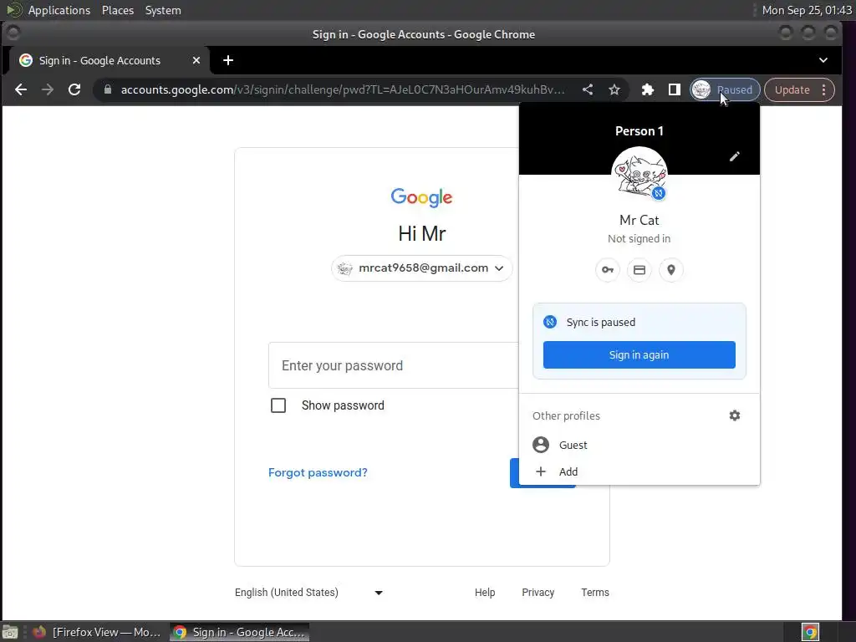This screenshot has width=856, height=642.
Task: Click the sync paused icon
Action: [550, 322]
